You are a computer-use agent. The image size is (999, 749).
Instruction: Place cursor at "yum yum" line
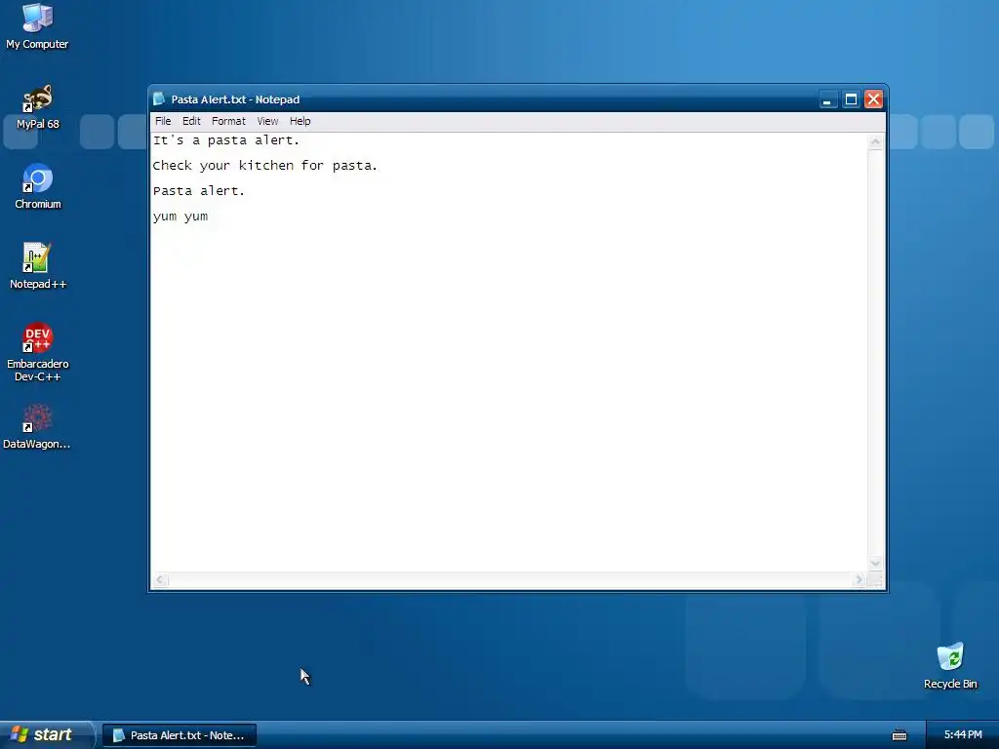coord(180,217)
